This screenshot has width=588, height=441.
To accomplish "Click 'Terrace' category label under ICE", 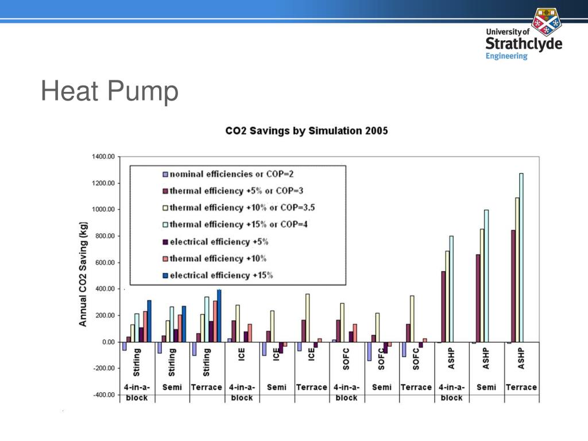I will [x=312, y=388].
